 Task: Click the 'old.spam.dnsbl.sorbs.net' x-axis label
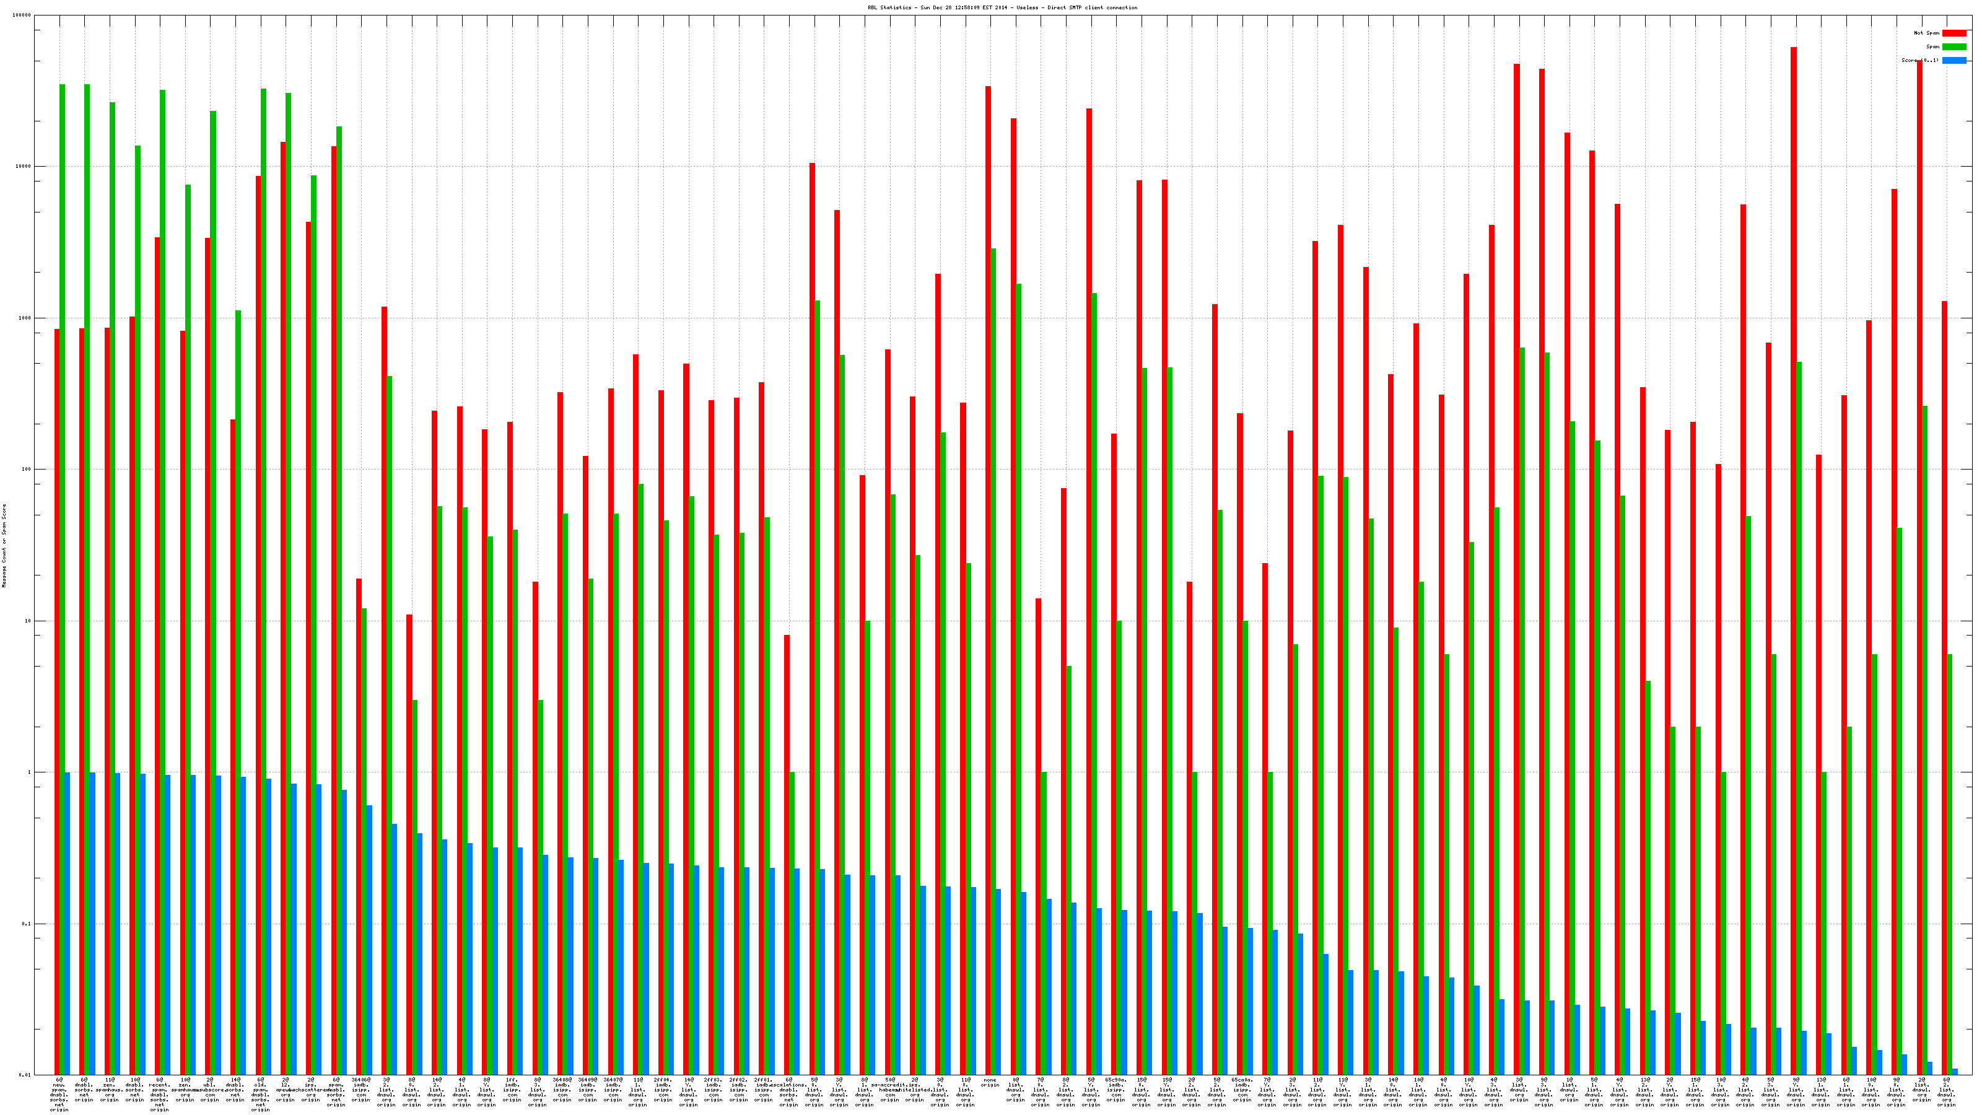tap(260, 1094)
